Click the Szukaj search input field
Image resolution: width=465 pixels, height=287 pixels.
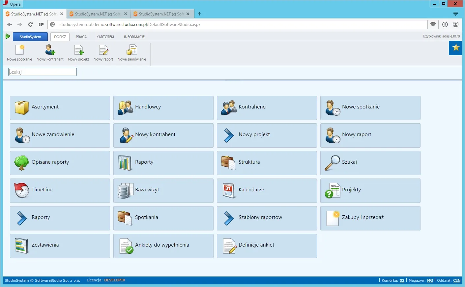click(43, 72)
